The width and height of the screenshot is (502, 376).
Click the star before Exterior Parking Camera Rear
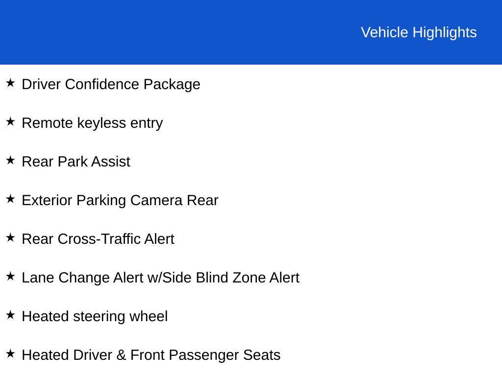coord(10,199)
